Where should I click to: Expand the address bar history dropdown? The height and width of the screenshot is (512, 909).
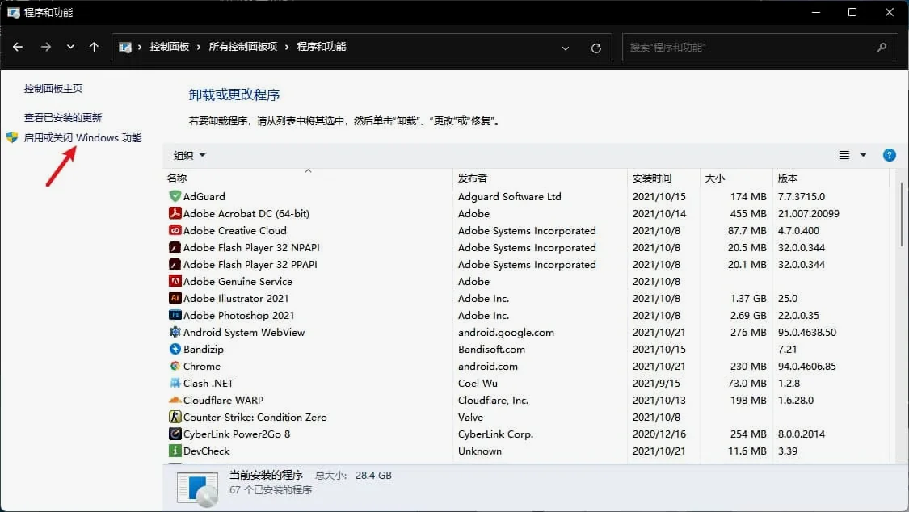click(566, 48)
